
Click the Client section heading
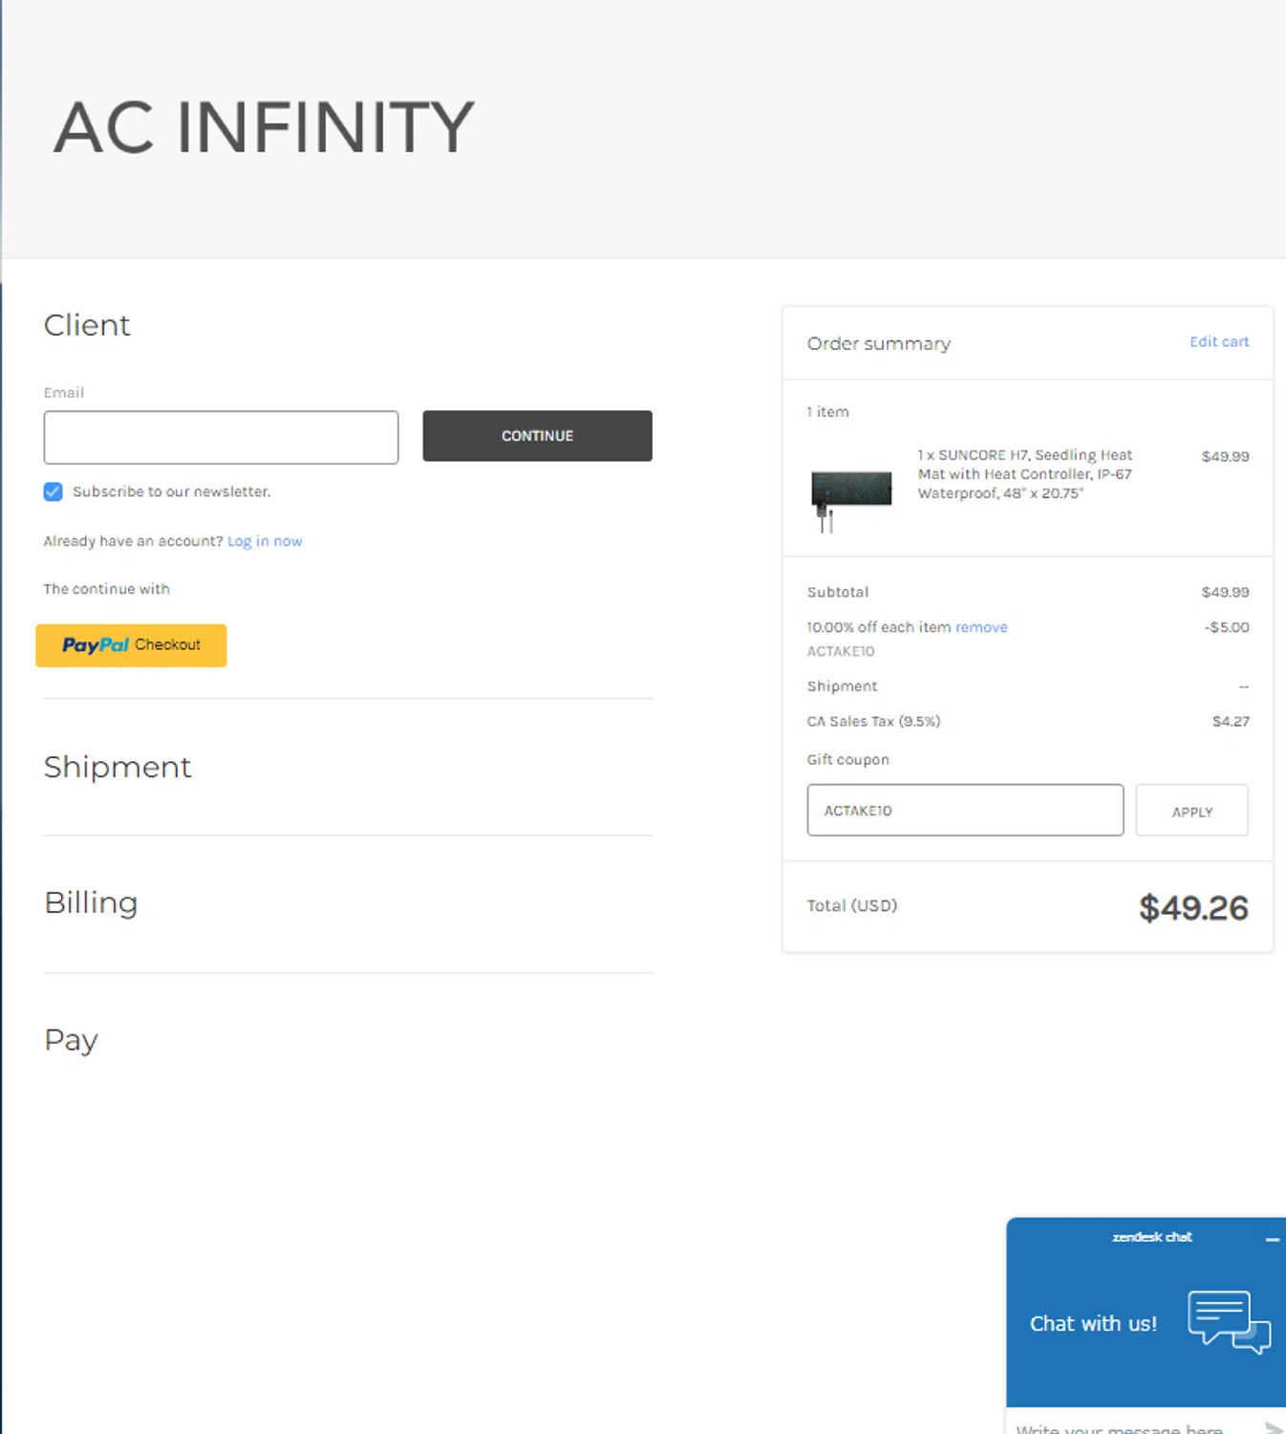(x=87, y=325)
